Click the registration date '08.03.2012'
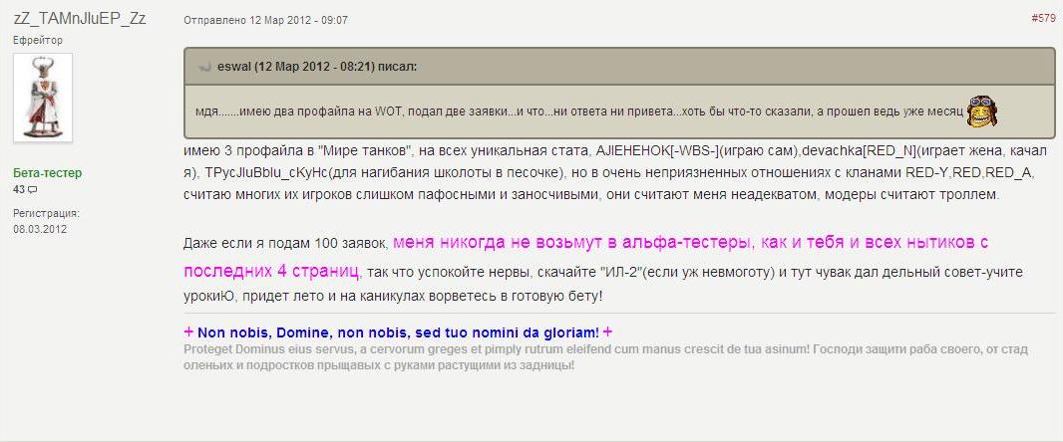The image size is (1063, 442). [40, 229]
